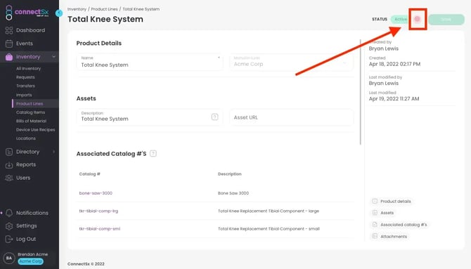Click the Acme Corp organization badge
This screenshot has height=269, width=471.
[31, 261]
